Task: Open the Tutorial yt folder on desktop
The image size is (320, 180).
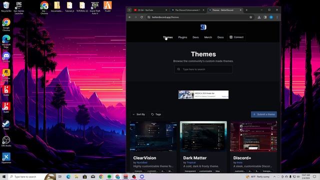Action: point(69,6)
